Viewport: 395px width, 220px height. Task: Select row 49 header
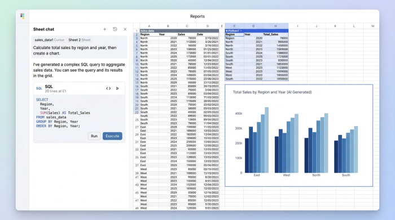click(137, 208)
